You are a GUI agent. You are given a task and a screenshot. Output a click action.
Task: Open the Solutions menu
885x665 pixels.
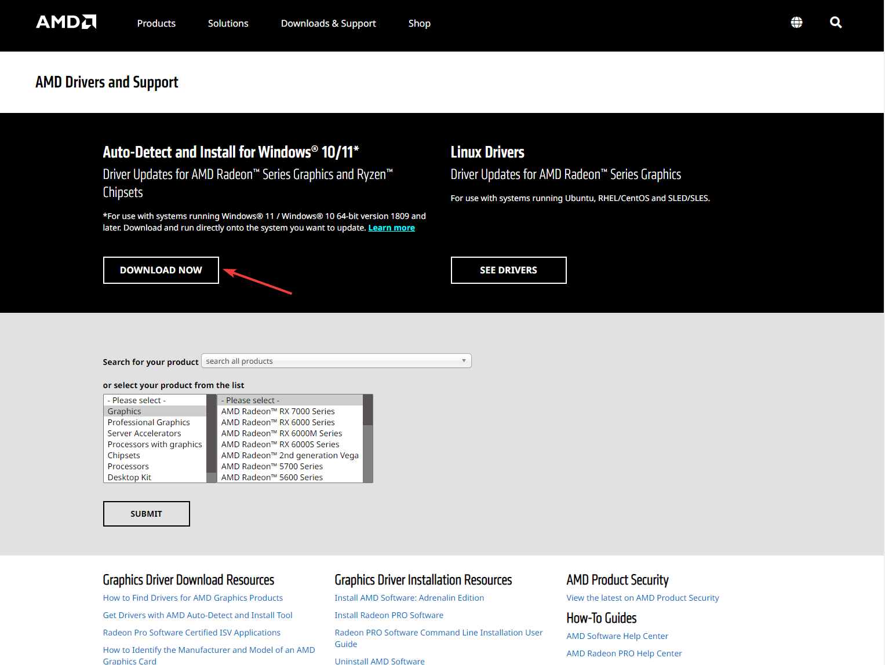tap(228, 23)
